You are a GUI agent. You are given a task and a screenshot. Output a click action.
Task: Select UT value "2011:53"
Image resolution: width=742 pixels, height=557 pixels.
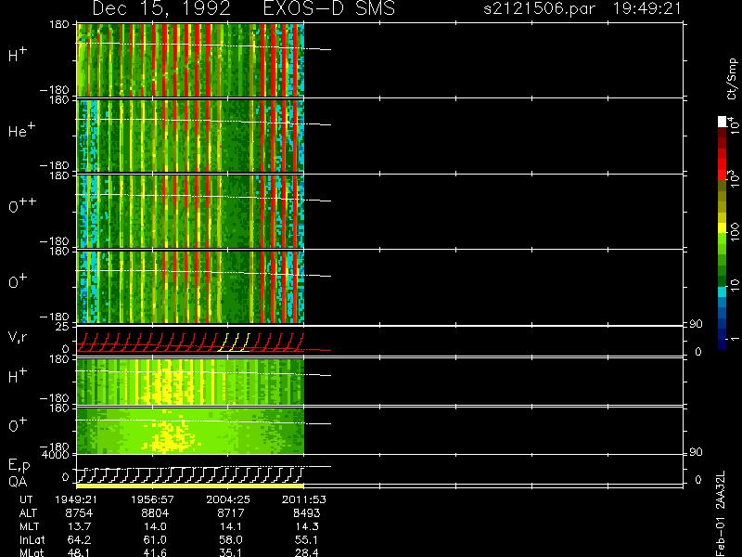click(304, 499)
